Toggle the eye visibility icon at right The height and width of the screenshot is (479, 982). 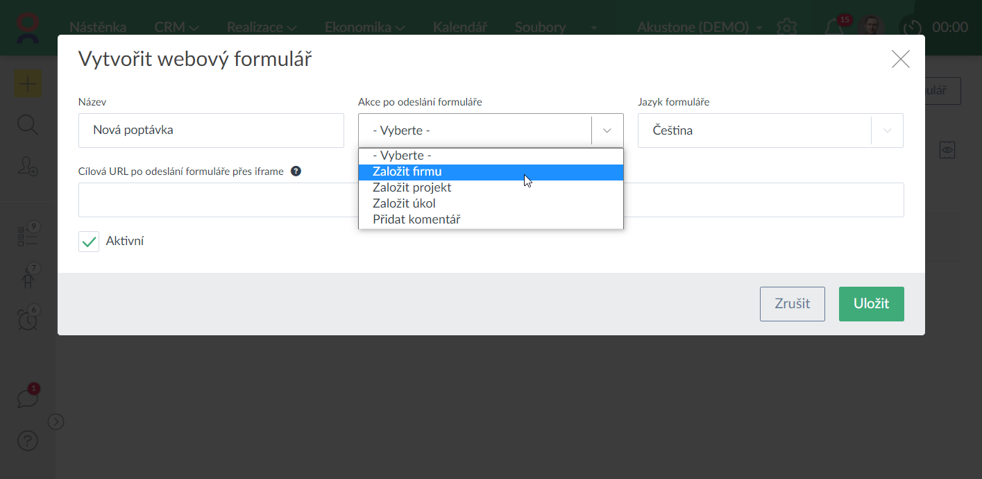point(947,149)
